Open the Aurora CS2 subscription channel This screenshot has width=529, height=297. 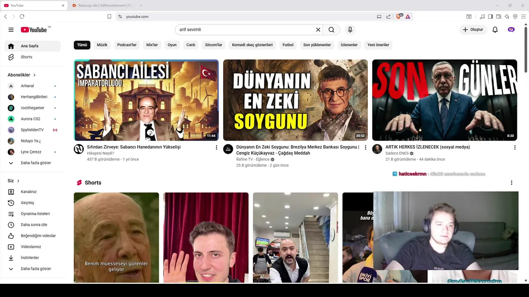33,119
